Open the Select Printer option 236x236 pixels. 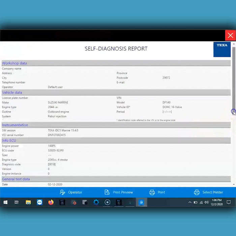[208, 192]
